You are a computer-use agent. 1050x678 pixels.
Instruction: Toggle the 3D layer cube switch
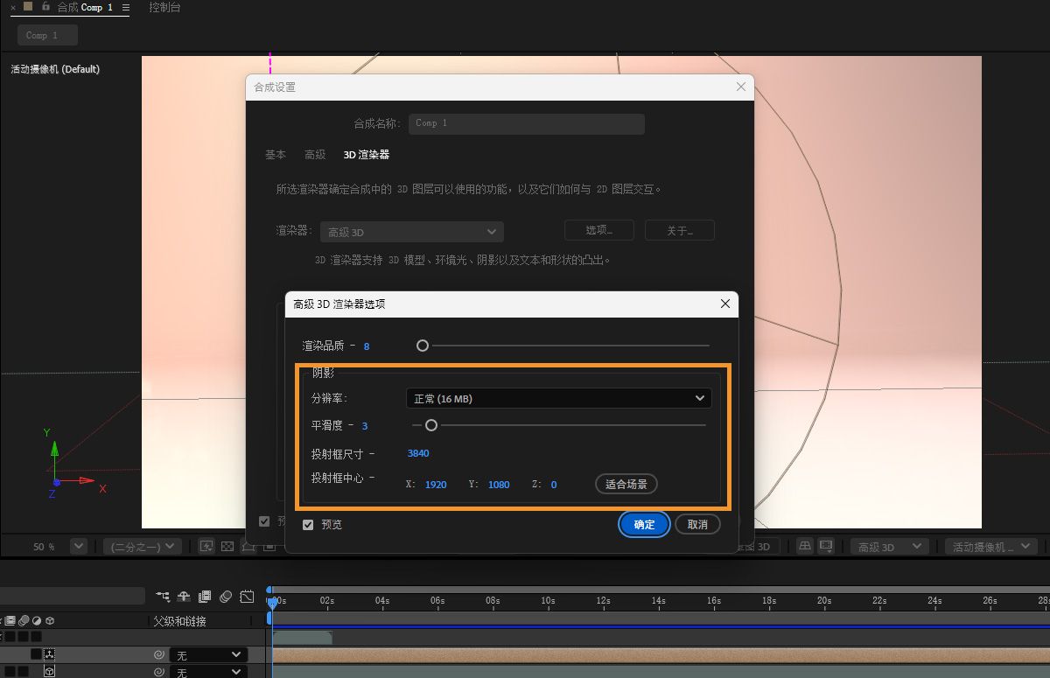point(50,670)
